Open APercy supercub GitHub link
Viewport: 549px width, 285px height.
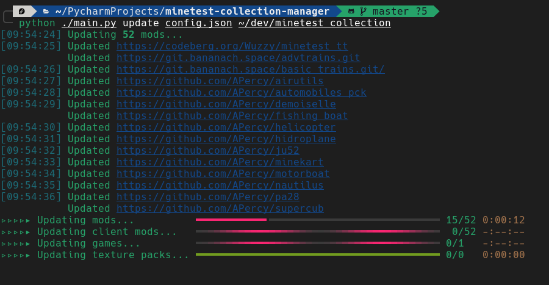tap(220, 208)
